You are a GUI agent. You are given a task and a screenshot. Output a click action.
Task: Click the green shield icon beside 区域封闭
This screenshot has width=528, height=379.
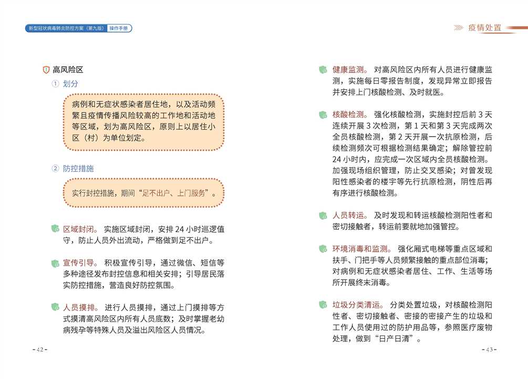pyautogui.click(x=54, y=229)
